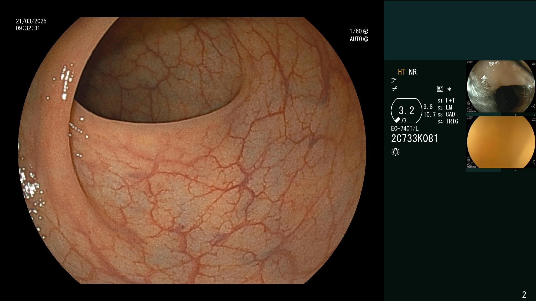Click the AUTO exposure text
This screenshot has height=301, width=536.
(x=356, y=39)
